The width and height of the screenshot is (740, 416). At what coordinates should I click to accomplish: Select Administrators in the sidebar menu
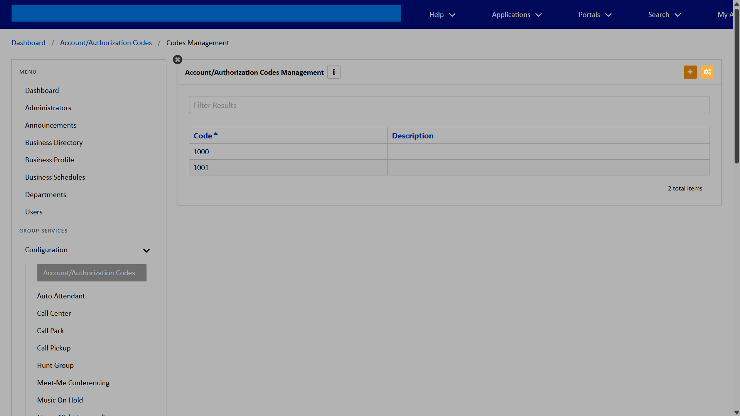[x=48, y=108]
